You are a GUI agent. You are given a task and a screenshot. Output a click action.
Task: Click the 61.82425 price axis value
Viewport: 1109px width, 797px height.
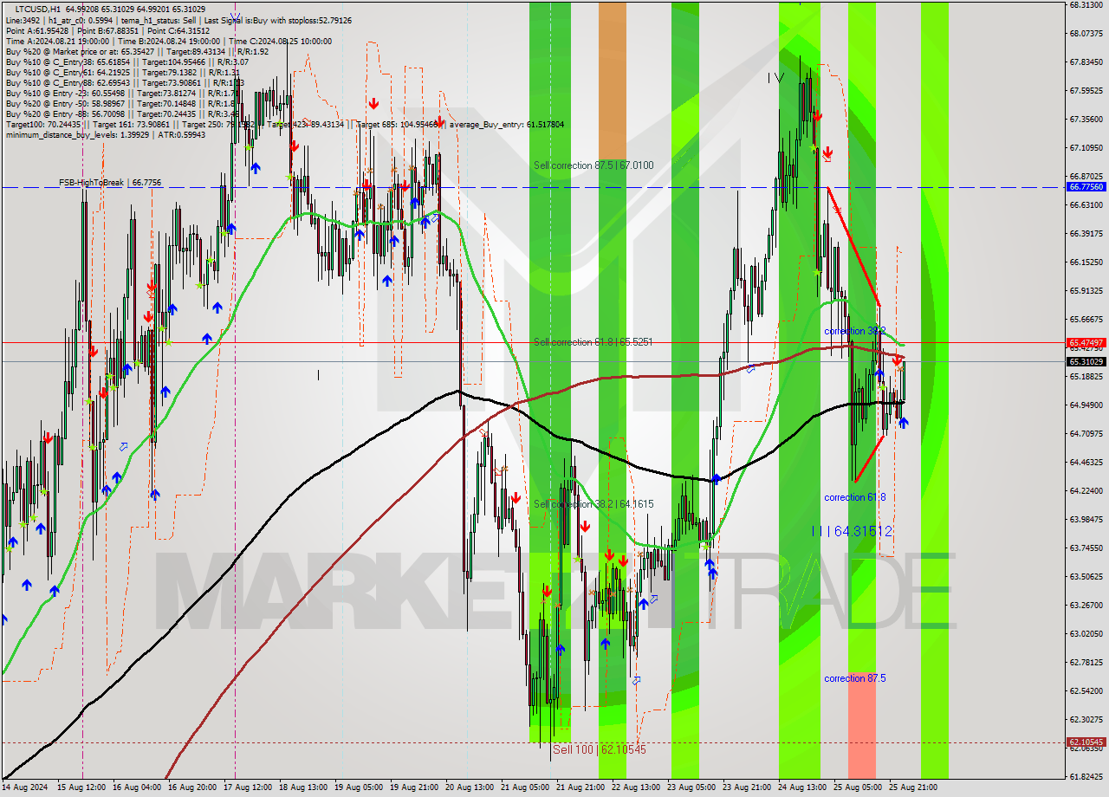coord(1086,777)
